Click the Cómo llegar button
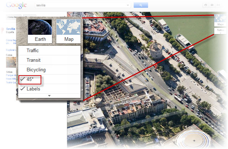Viewport: 228px width, 149px height. tap(14, 17)
